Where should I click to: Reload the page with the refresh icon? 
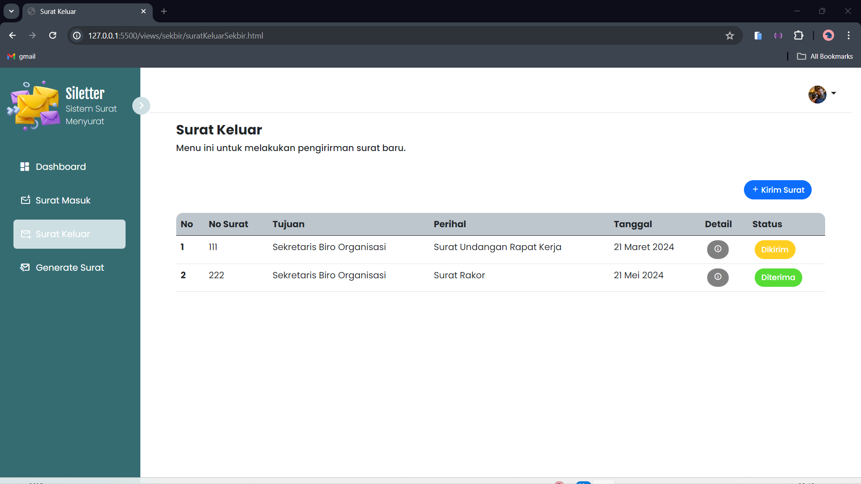[x=52, y=35]
